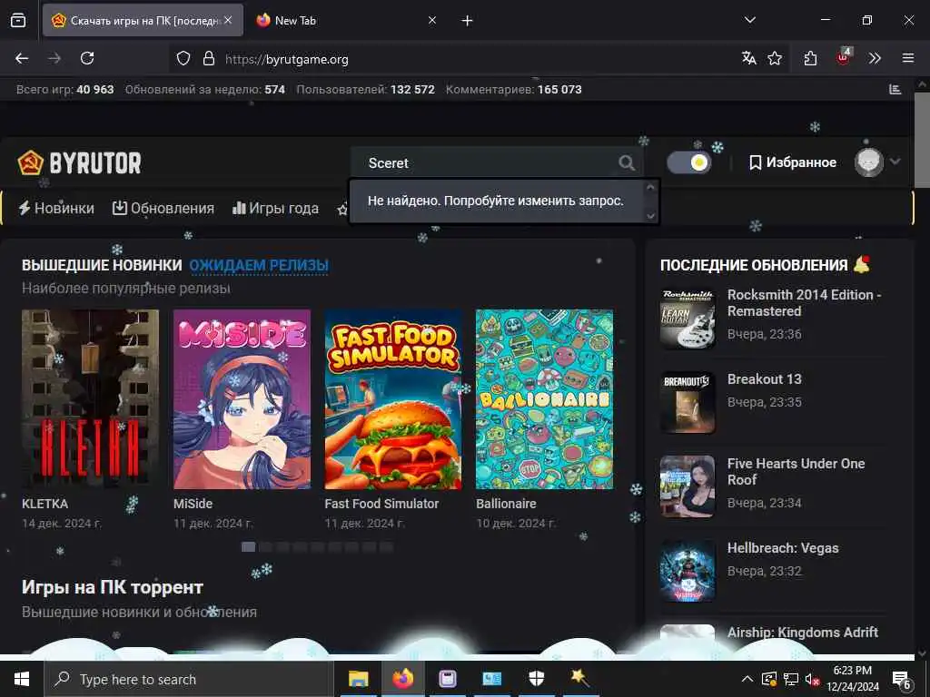Viewport: 930px width, 697px height.
Task: Open the list all tabs chevron
Action: [749, 20]
